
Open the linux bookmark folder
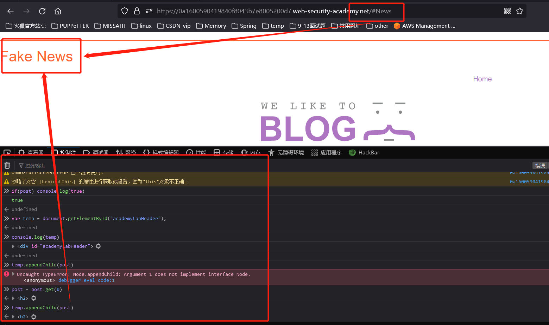pyautogui.click(x=141, y=26)
